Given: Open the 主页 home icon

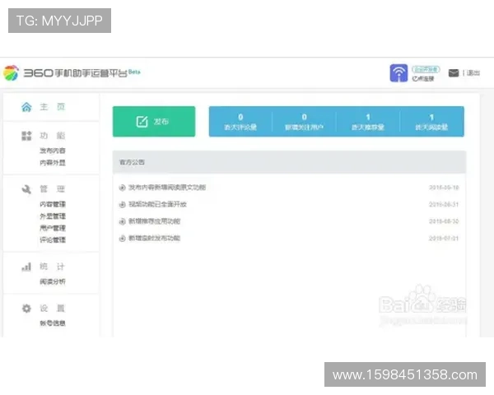Looking at the screenshot, I should pyautogui.click(x=26, y=107).
